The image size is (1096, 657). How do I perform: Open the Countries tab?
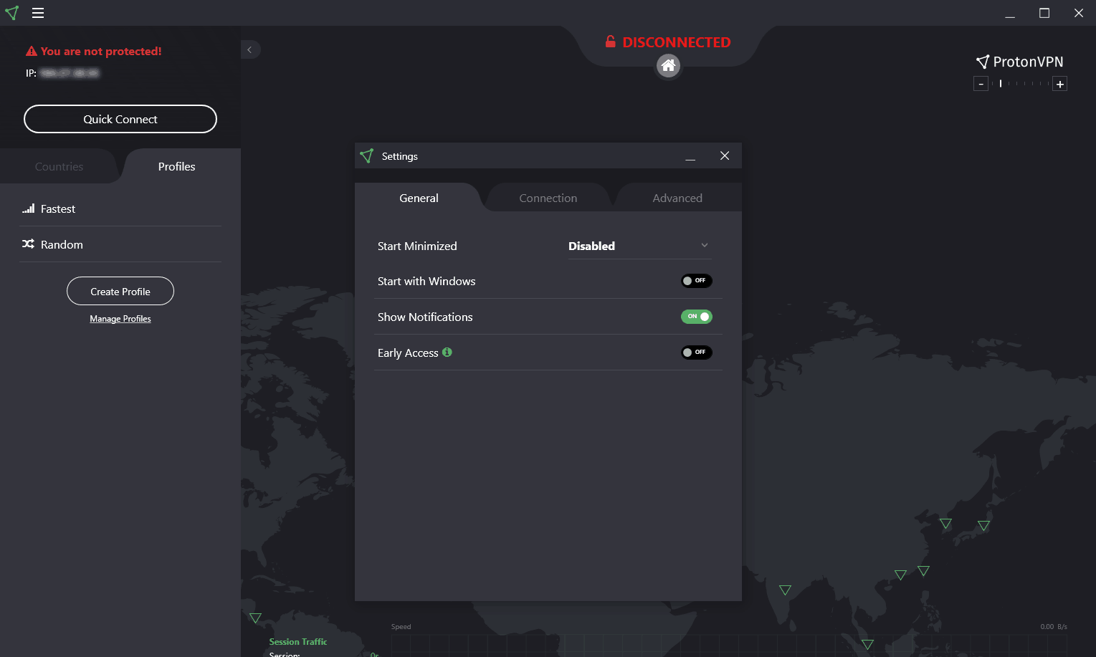pyautogui.click(x=59, y=166)
